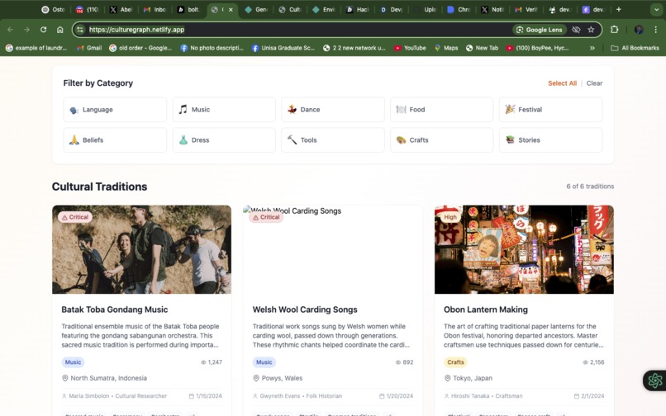Viewport: 666px width, 416px height.
Task: Switch to the Chro tab
Action: coord(459,9)
